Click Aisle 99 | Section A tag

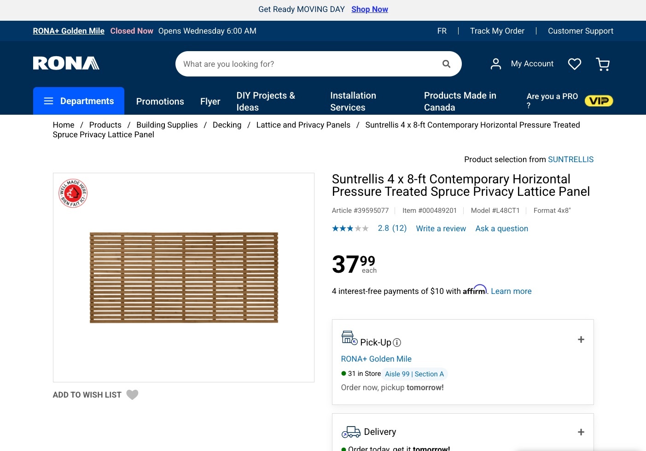click(414, 374)
